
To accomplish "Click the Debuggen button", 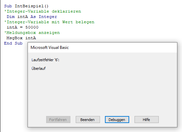I will point(117,120).
